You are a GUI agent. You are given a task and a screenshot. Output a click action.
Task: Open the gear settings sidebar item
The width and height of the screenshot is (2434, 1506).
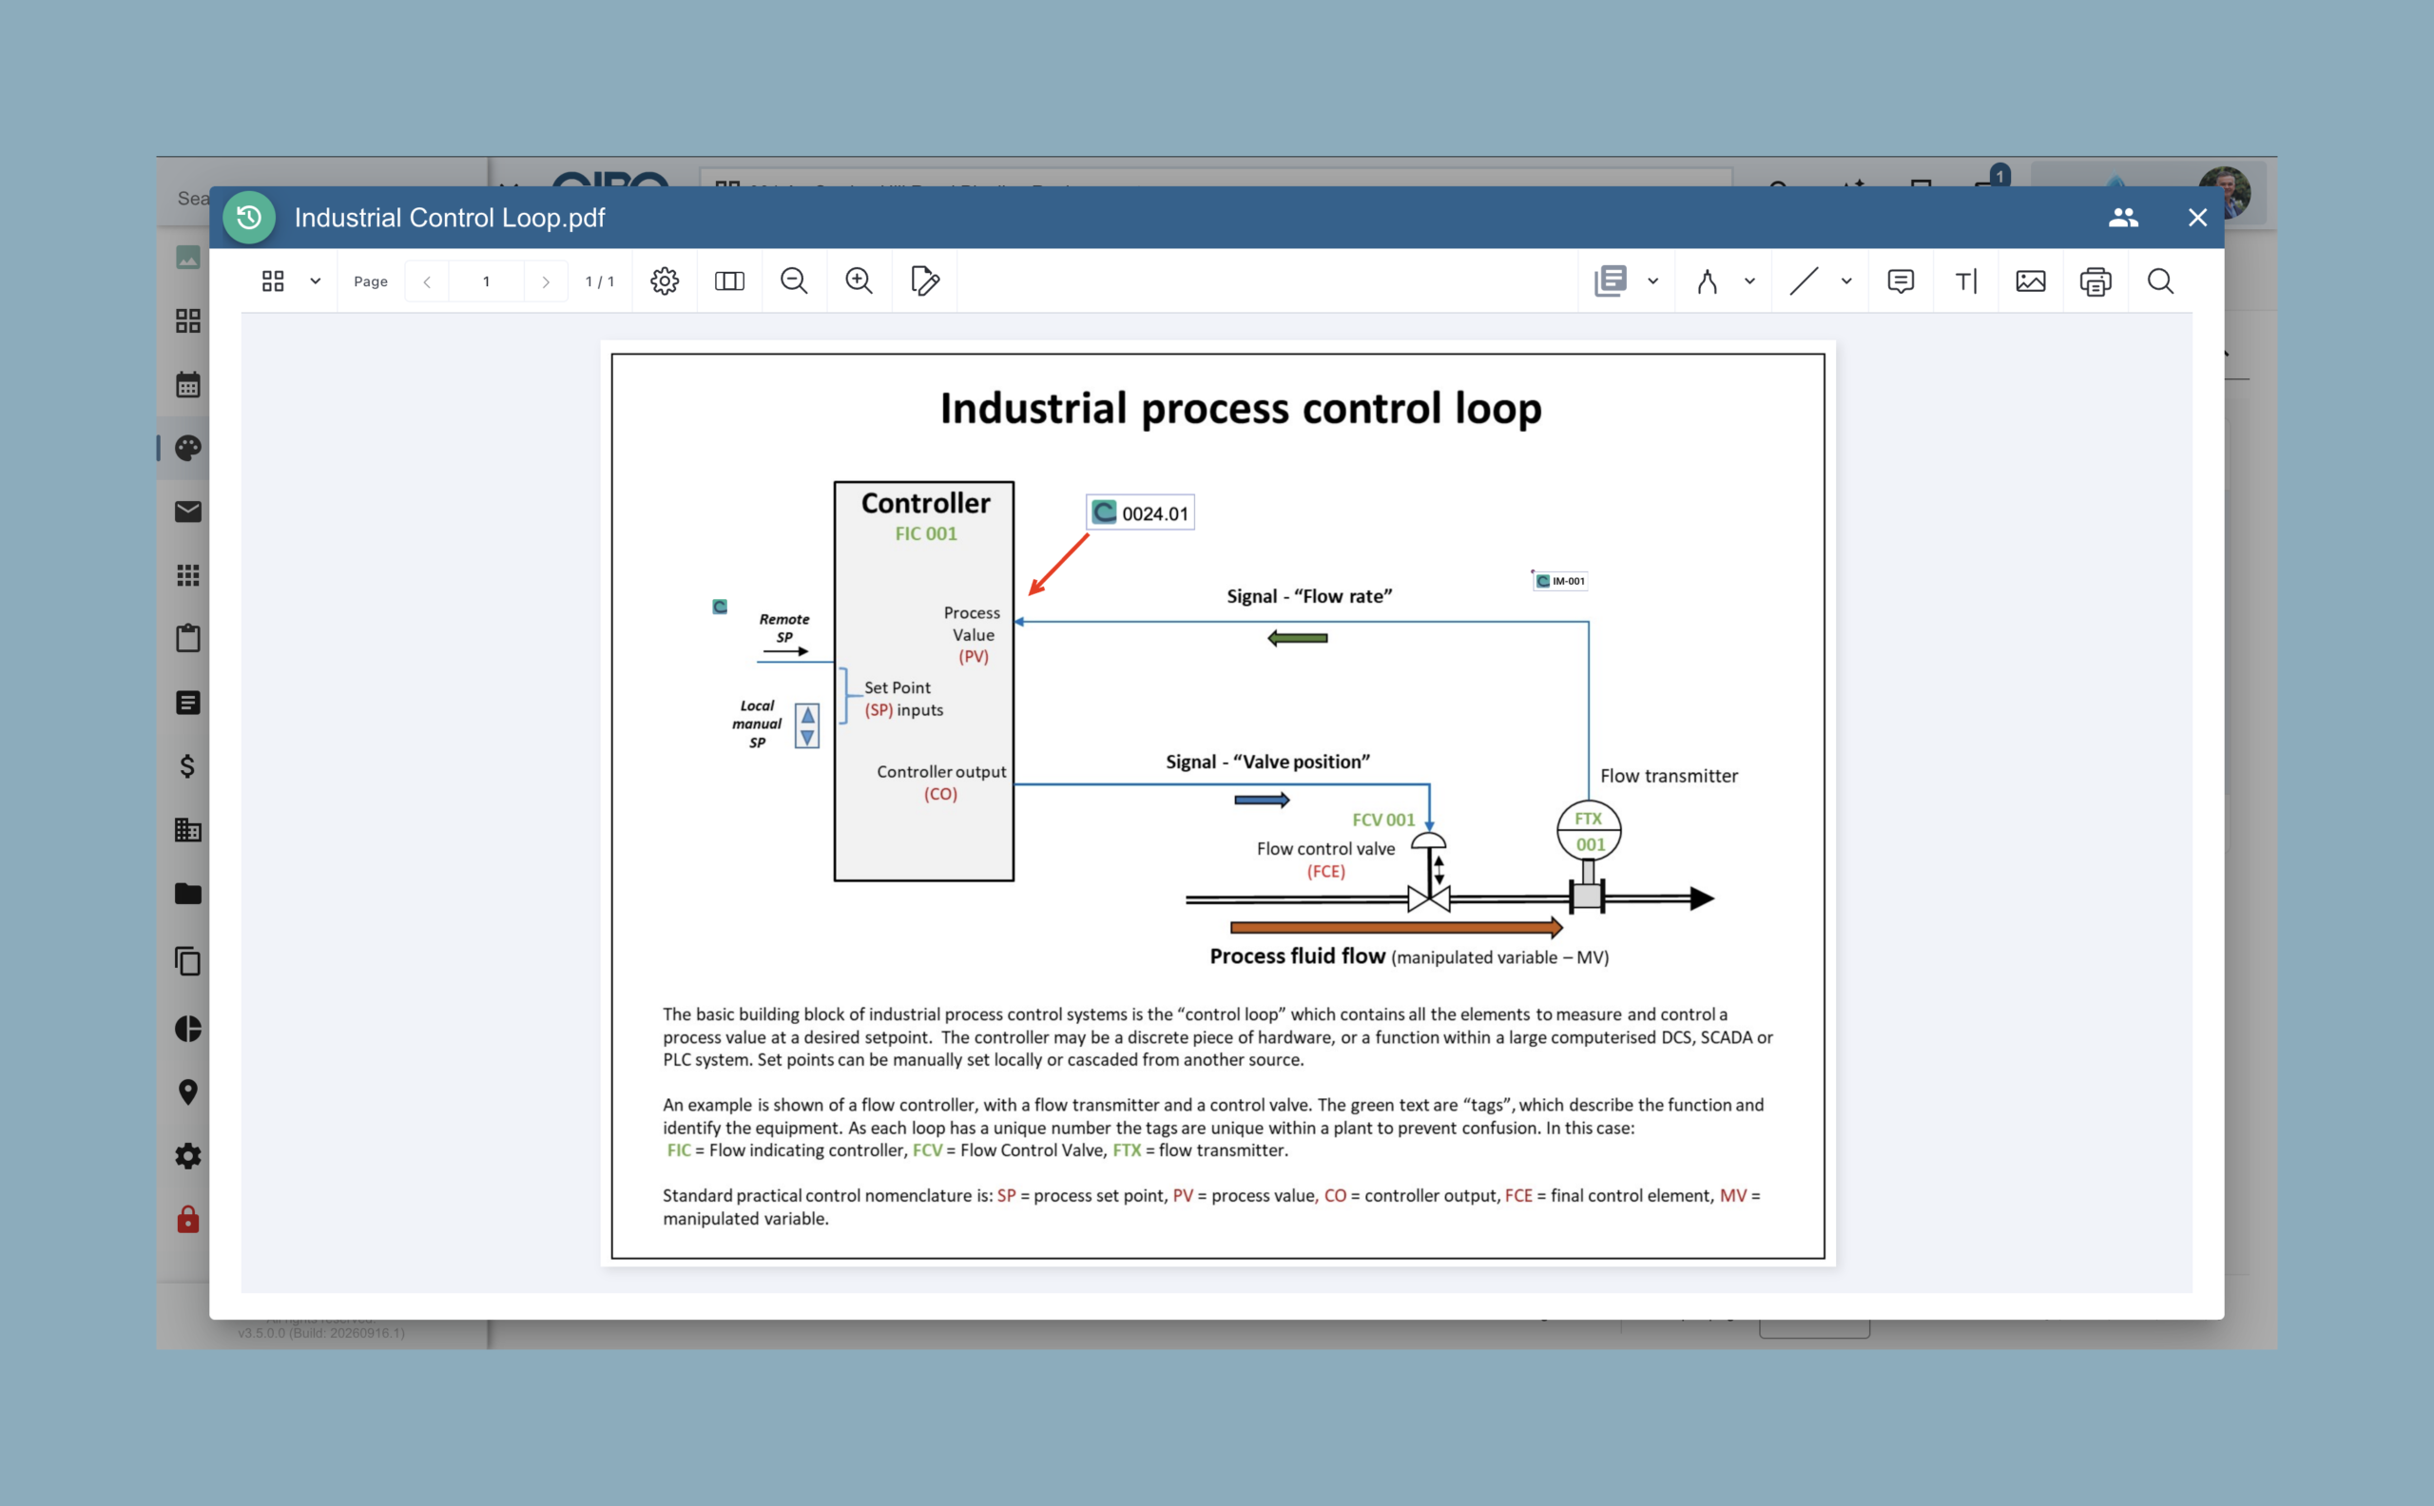tap(188, 1155)
